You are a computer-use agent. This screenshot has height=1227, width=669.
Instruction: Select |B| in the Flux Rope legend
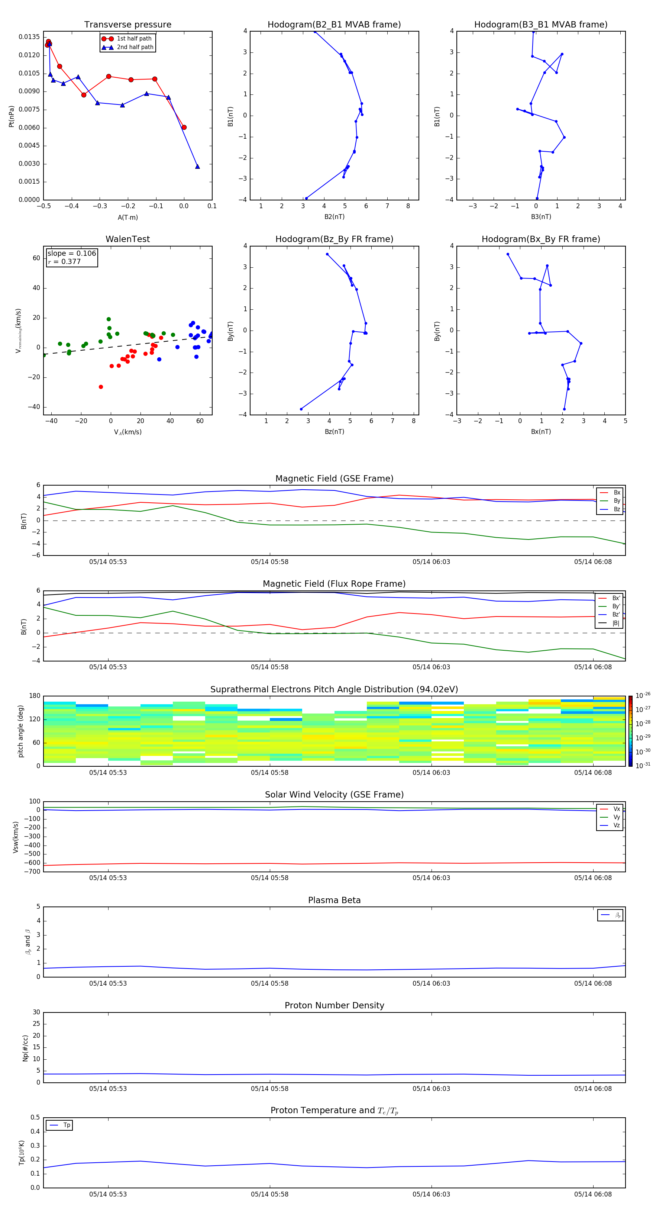610,623
